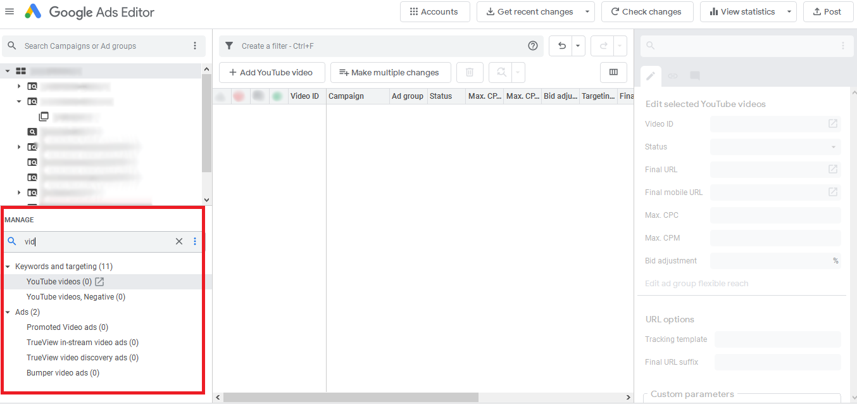Open Get recent changes dropdown arrow
This screenshot has width=857, height=404.
[x=588, y=11]
